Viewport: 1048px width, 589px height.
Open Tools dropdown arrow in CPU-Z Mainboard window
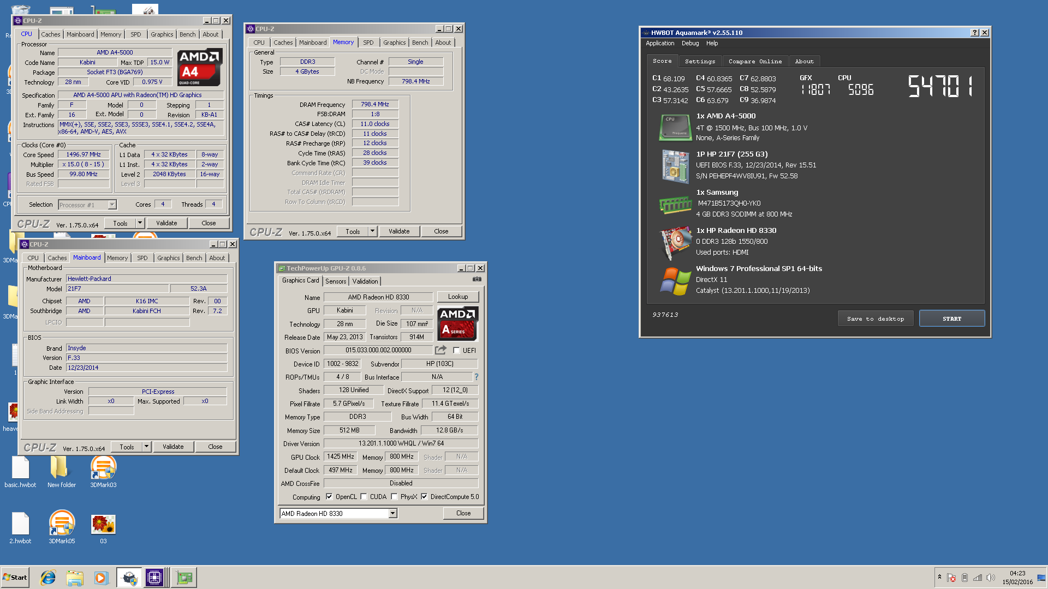(x=146, y=446)
